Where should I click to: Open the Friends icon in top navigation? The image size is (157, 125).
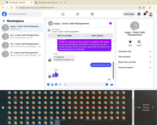click(x=78, y=14)
